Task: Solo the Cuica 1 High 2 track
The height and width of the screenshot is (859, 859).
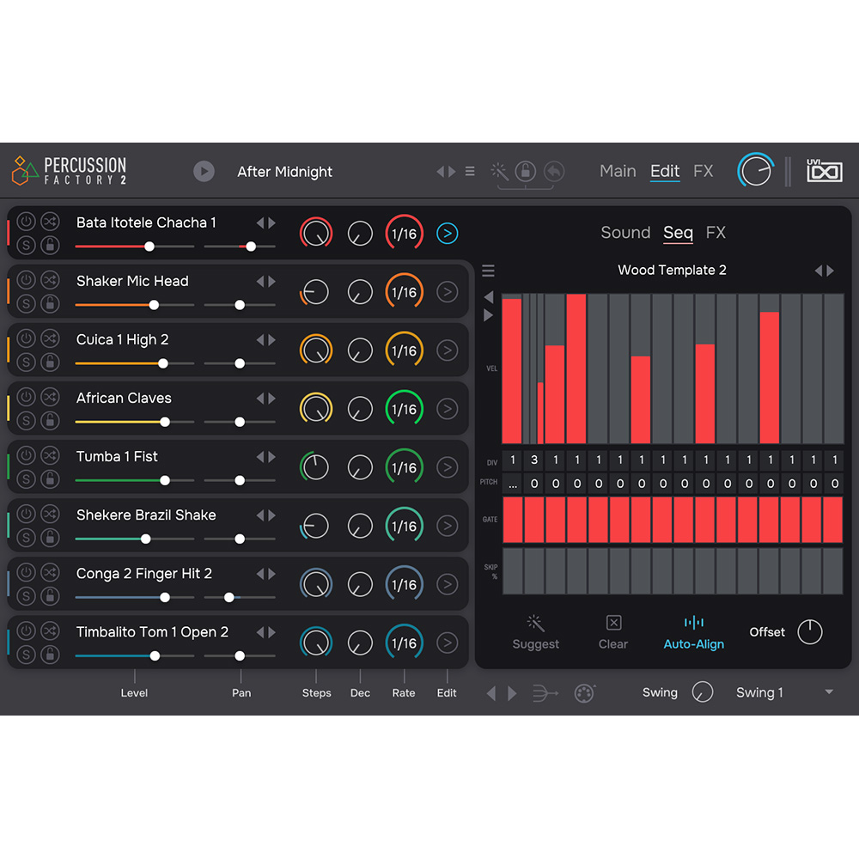Action: click(26, 362)
